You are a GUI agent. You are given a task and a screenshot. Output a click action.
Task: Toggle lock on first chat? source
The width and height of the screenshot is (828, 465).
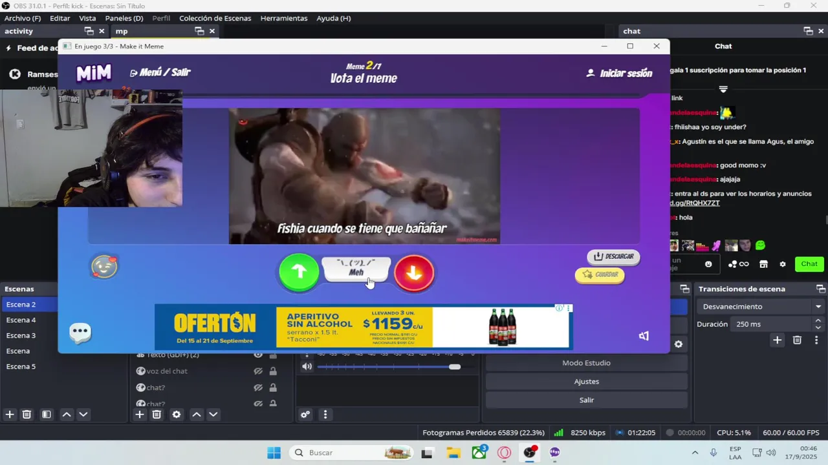(x=273, y=387)
